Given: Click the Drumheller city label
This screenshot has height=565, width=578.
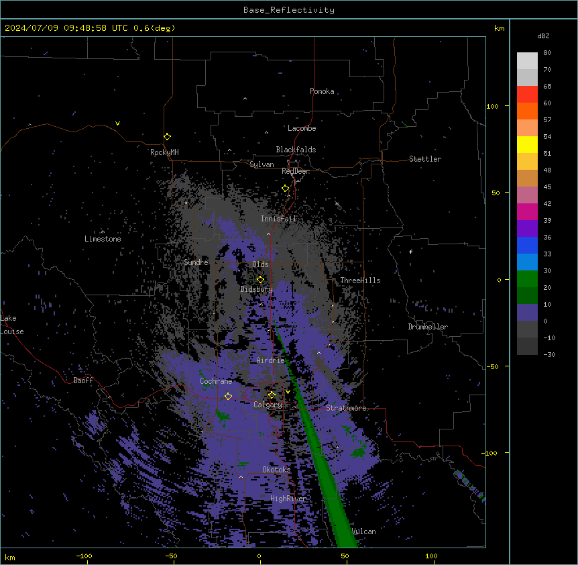Looking at the screenshot, I should pyautogui.click(x=428, y=327).
